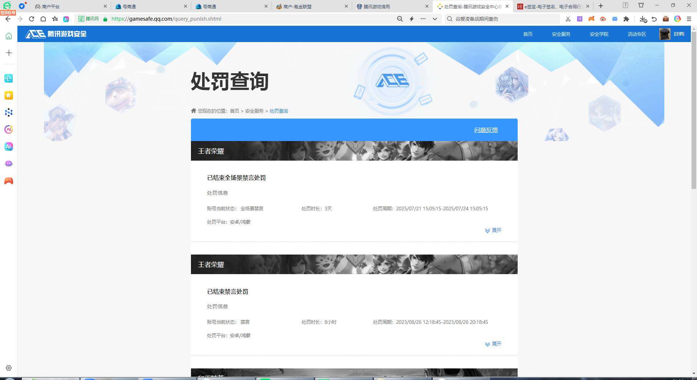Open the game controller icon in left sidebar
Image resolution: width=697 pixels, height=380 pixels.
tap(8, 181)
